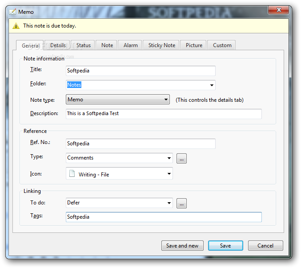
Task: Click into the Title field
Action: (x=140, y=71)
